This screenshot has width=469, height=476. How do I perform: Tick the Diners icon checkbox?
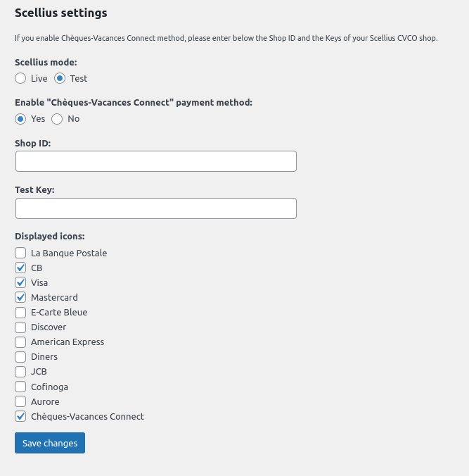click(20, 356)
